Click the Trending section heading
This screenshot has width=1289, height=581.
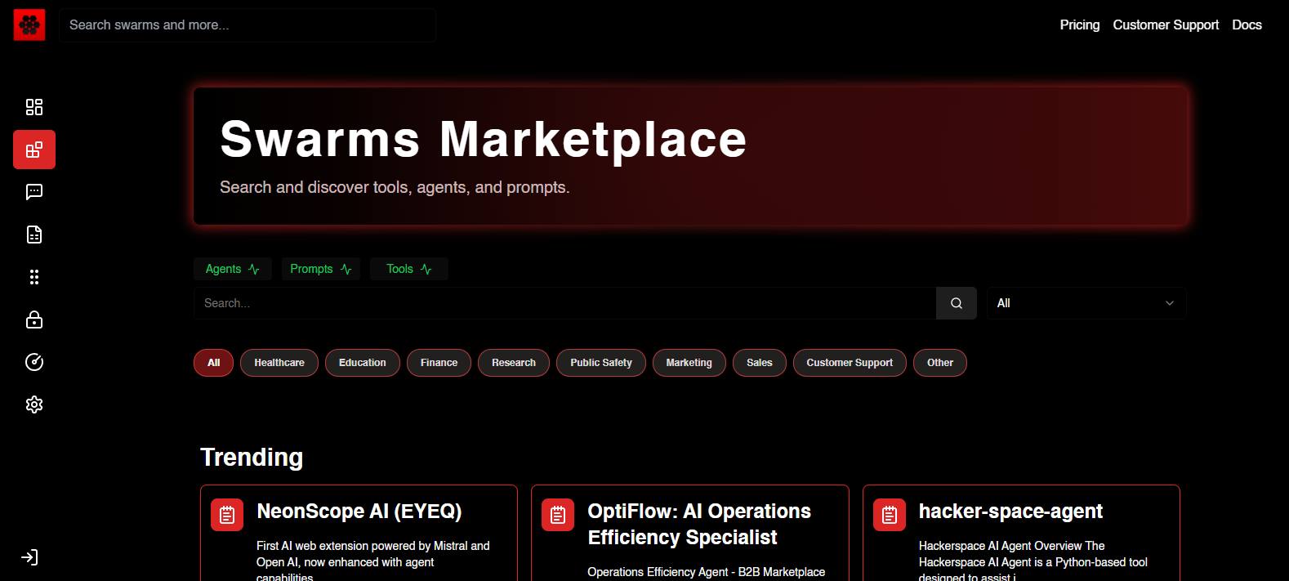click(x=252, y=458)
